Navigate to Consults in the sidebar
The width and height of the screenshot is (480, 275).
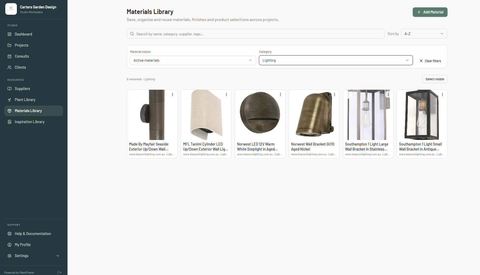[x=34, y=56]
